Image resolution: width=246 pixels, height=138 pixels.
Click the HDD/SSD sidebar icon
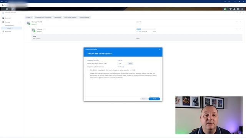pos(3,31)
